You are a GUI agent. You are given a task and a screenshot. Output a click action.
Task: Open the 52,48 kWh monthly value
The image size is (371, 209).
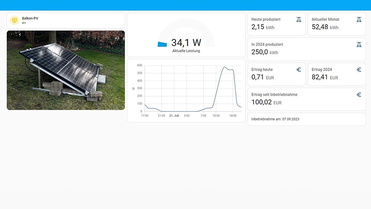click(x=325, y=27)
